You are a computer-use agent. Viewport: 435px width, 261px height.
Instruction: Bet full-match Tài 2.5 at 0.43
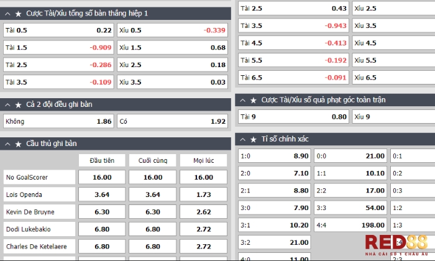pos(293,8)
